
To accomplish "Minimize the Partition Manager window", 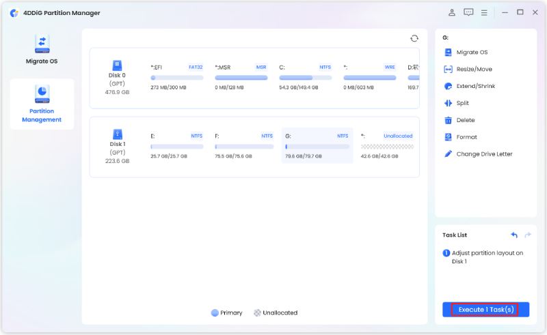I will point(505,12).
